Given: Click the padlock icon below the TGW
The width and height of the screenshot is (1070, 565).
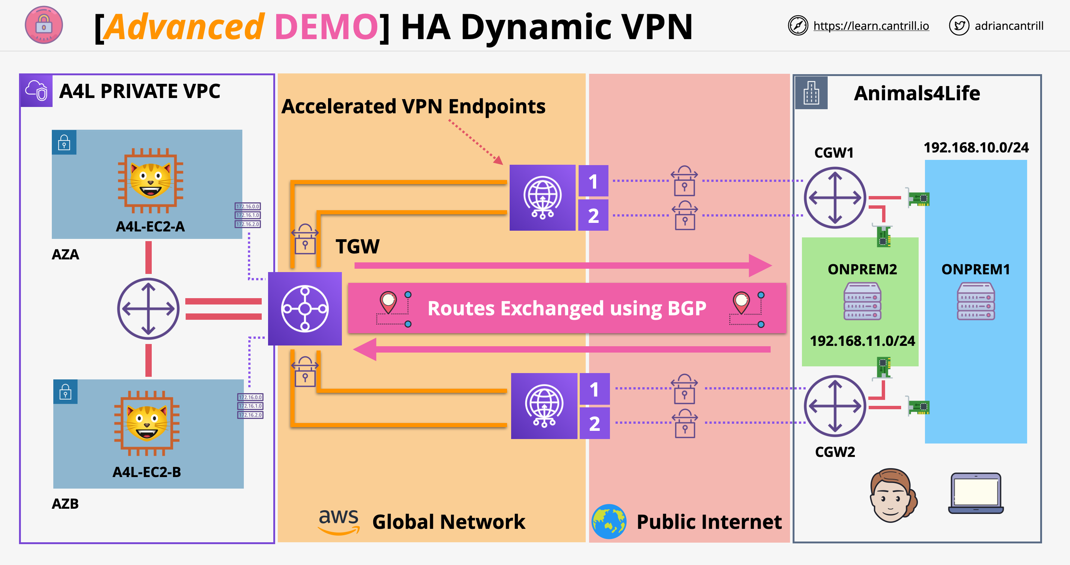Looking at the screenshot, I should click(x=305, y=371).
